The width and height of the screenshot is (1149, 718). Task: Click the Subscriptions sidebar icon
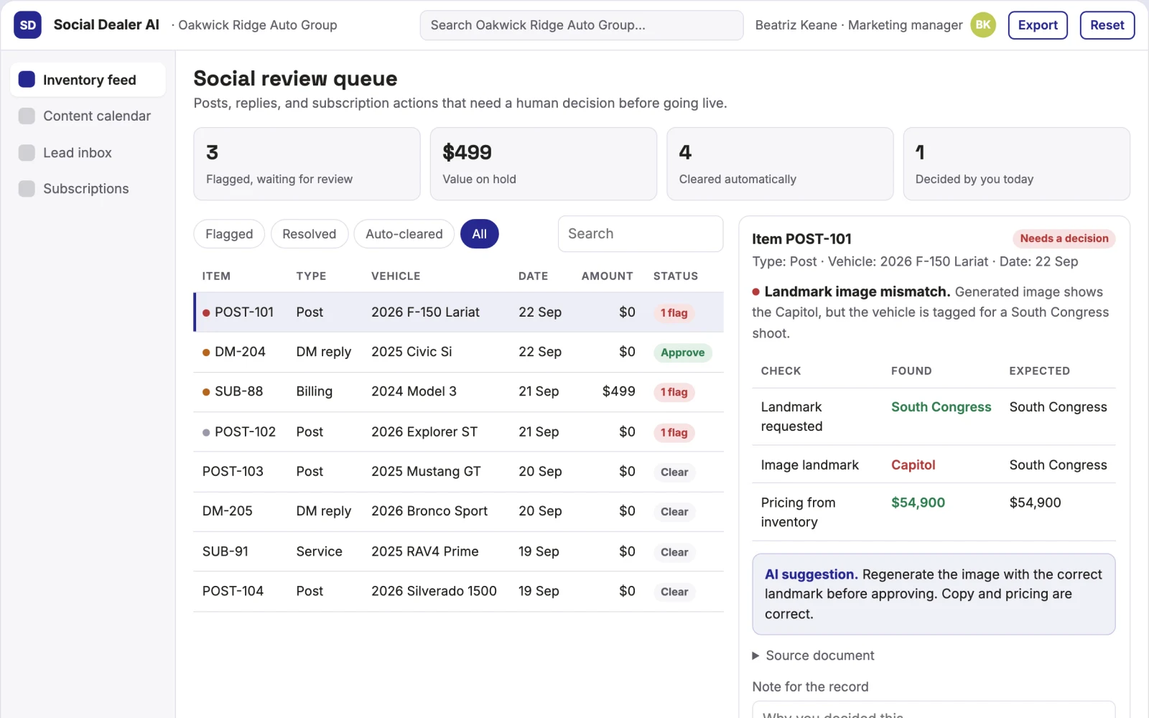point(27,189)
